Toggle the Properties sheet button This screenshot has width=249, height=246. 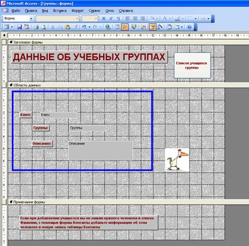pos(153,27)
